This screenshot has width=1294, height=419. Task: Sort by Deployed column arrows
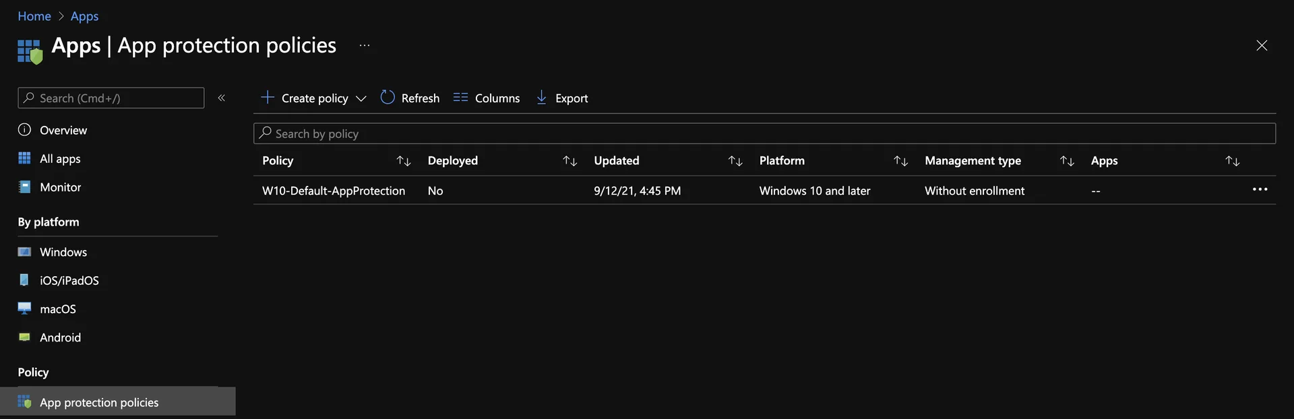570,160
